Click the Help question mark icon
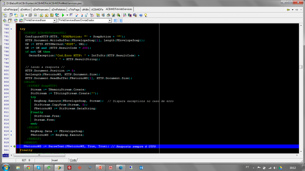The width and height of the screenshot is (305, 171). [x=141, y=15]
